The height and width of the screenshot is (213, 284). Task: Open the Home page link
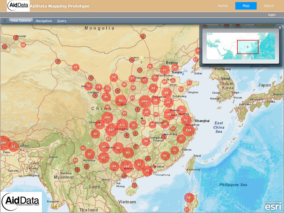pos(223,6)
